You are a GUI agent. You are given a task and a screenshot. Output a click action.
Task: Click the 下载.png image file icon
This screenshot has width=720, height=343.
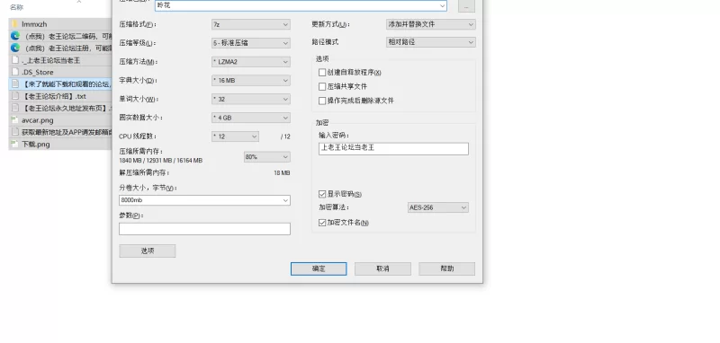click(x=14, y=144)
